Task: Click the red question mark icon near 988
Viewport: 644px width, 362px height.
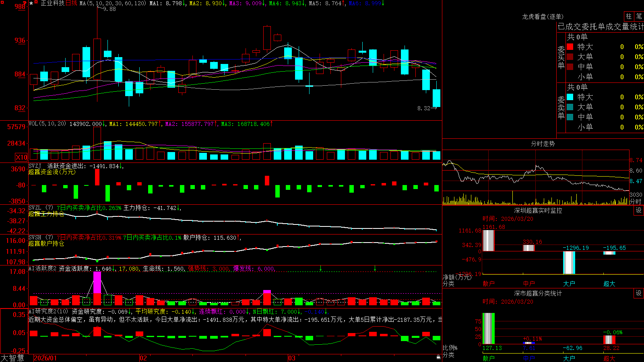Action: [x=25, y=3]
